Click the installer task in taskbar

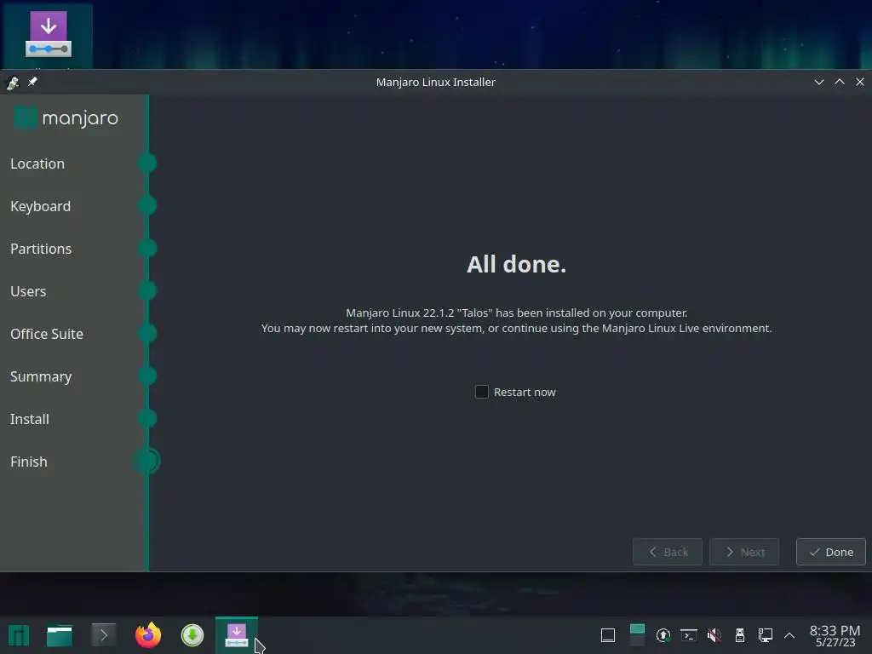[x=237, y=635]
